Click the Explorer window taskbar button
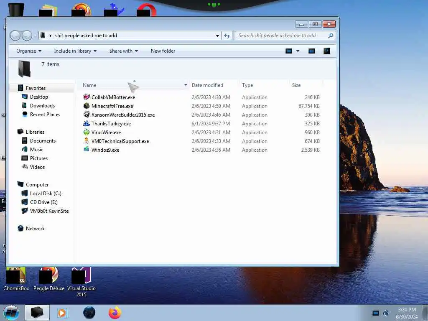 pos(37,313)
